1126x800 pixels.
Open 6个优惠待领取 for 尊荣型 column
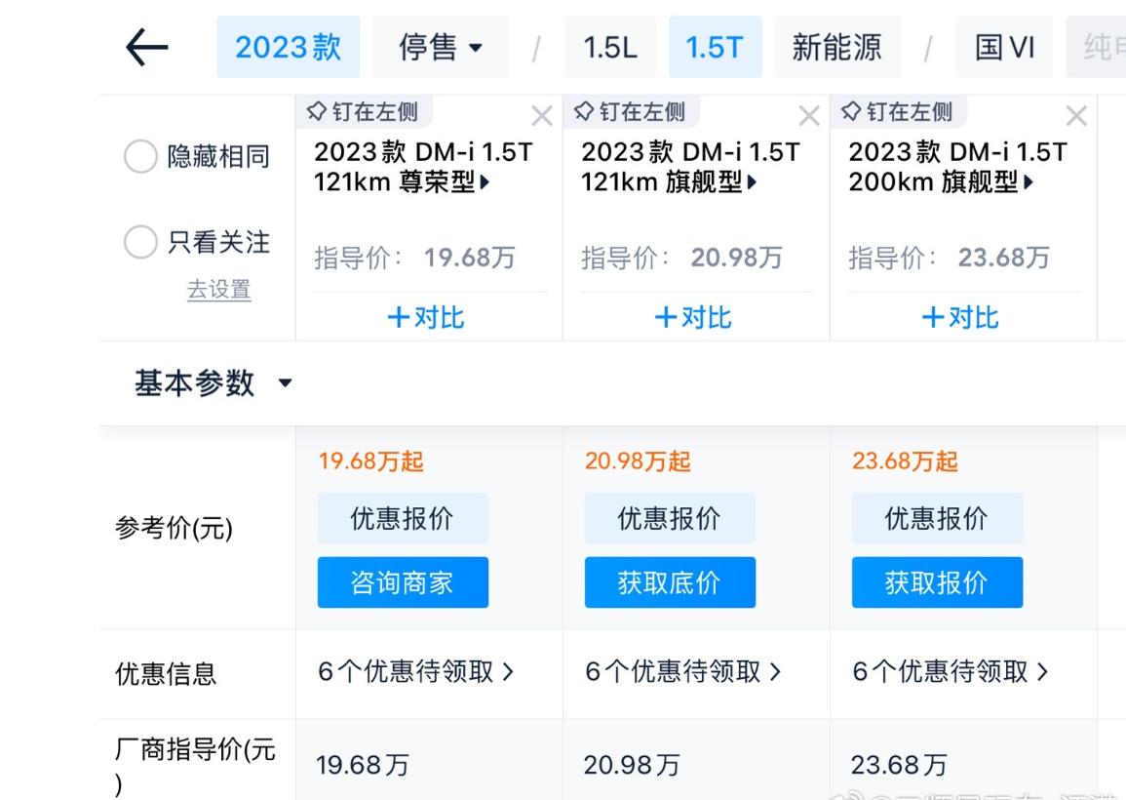coord(415,672)
